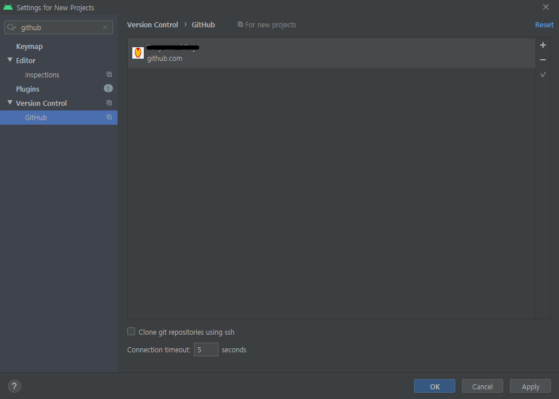Click the Apply button
This screenshot has width=559, height=399.
(x=530, y=386)
